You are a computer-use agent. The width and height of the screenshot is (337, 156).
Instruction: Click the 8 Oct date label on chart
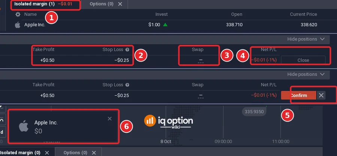[x=166, y=142]
